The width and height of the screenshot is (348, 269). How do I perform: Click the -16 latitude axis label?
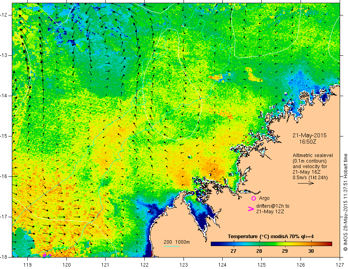[4, 176]
